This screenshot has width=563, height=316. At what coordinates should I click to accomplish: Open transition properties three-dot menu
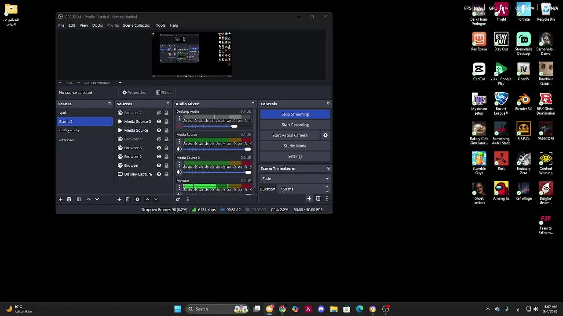pos(327,199)
